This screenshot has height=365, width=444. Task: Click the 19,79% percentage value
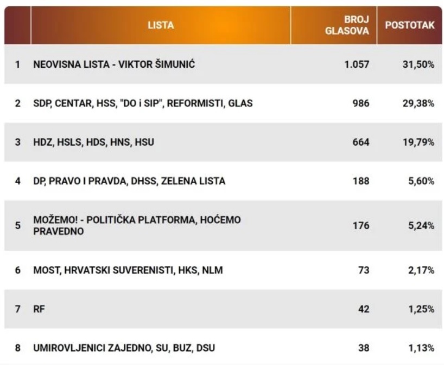tap(418, 142)
